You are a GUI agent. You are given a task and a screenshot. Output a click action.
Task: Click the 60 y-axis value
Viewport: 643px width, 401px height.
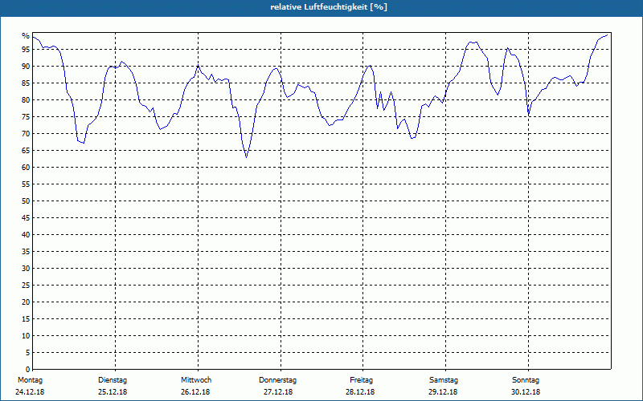(x=26, y=168)
